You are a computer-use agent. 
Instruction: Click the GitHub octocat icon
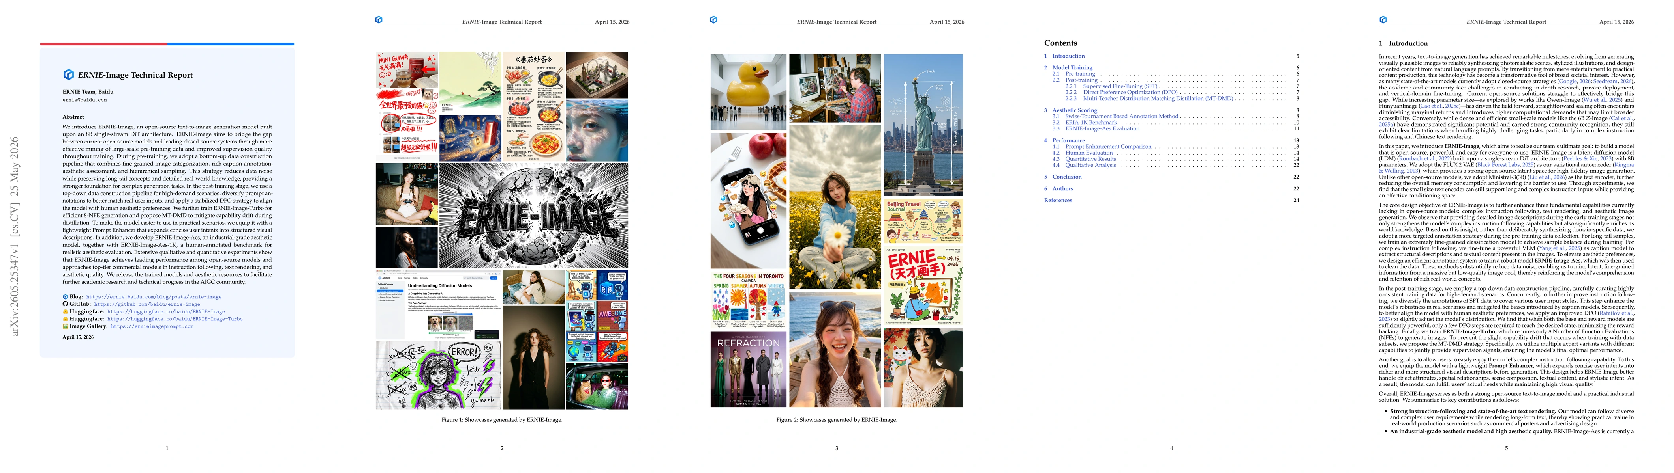pyautogui.click(x=65, y=304)
